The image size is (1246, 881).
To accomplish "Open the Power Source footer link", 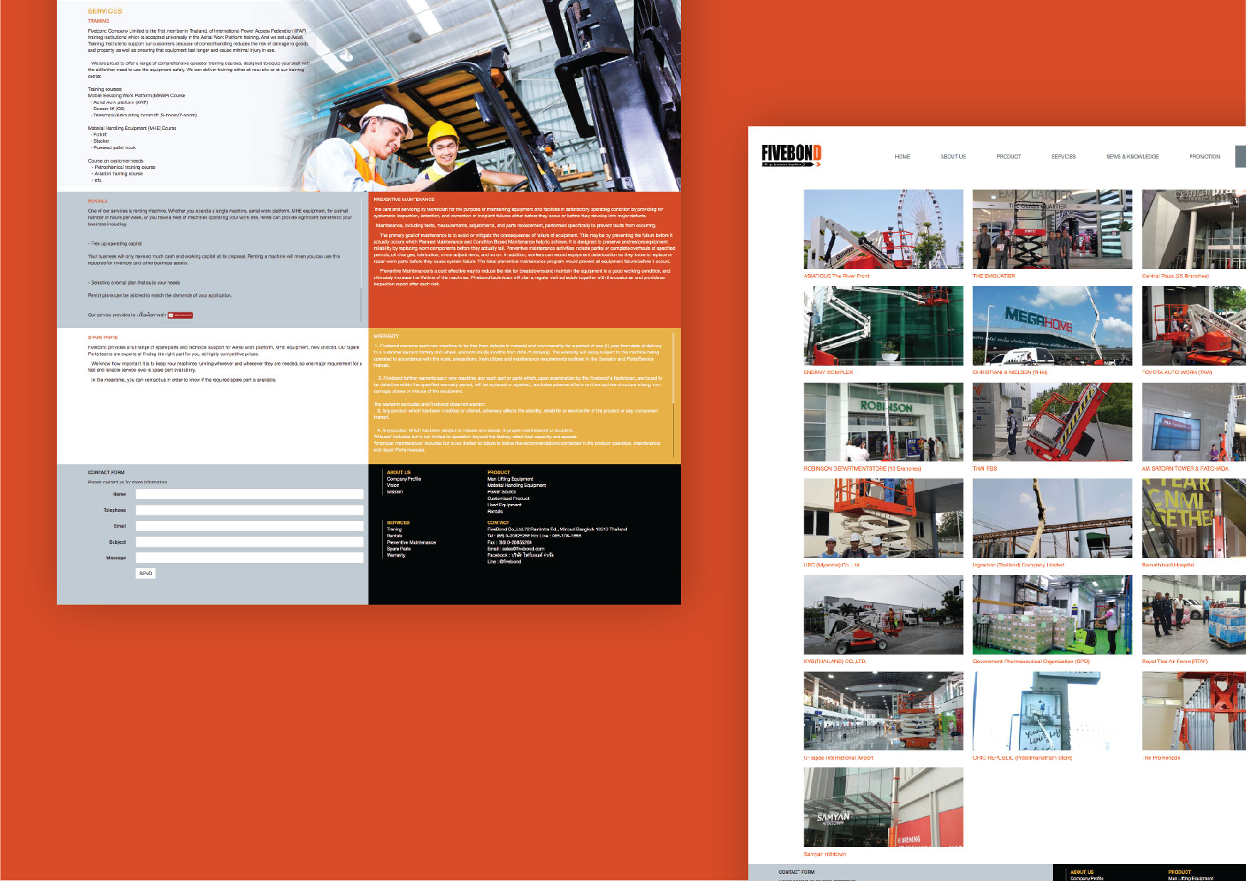I will click(501, 492).
